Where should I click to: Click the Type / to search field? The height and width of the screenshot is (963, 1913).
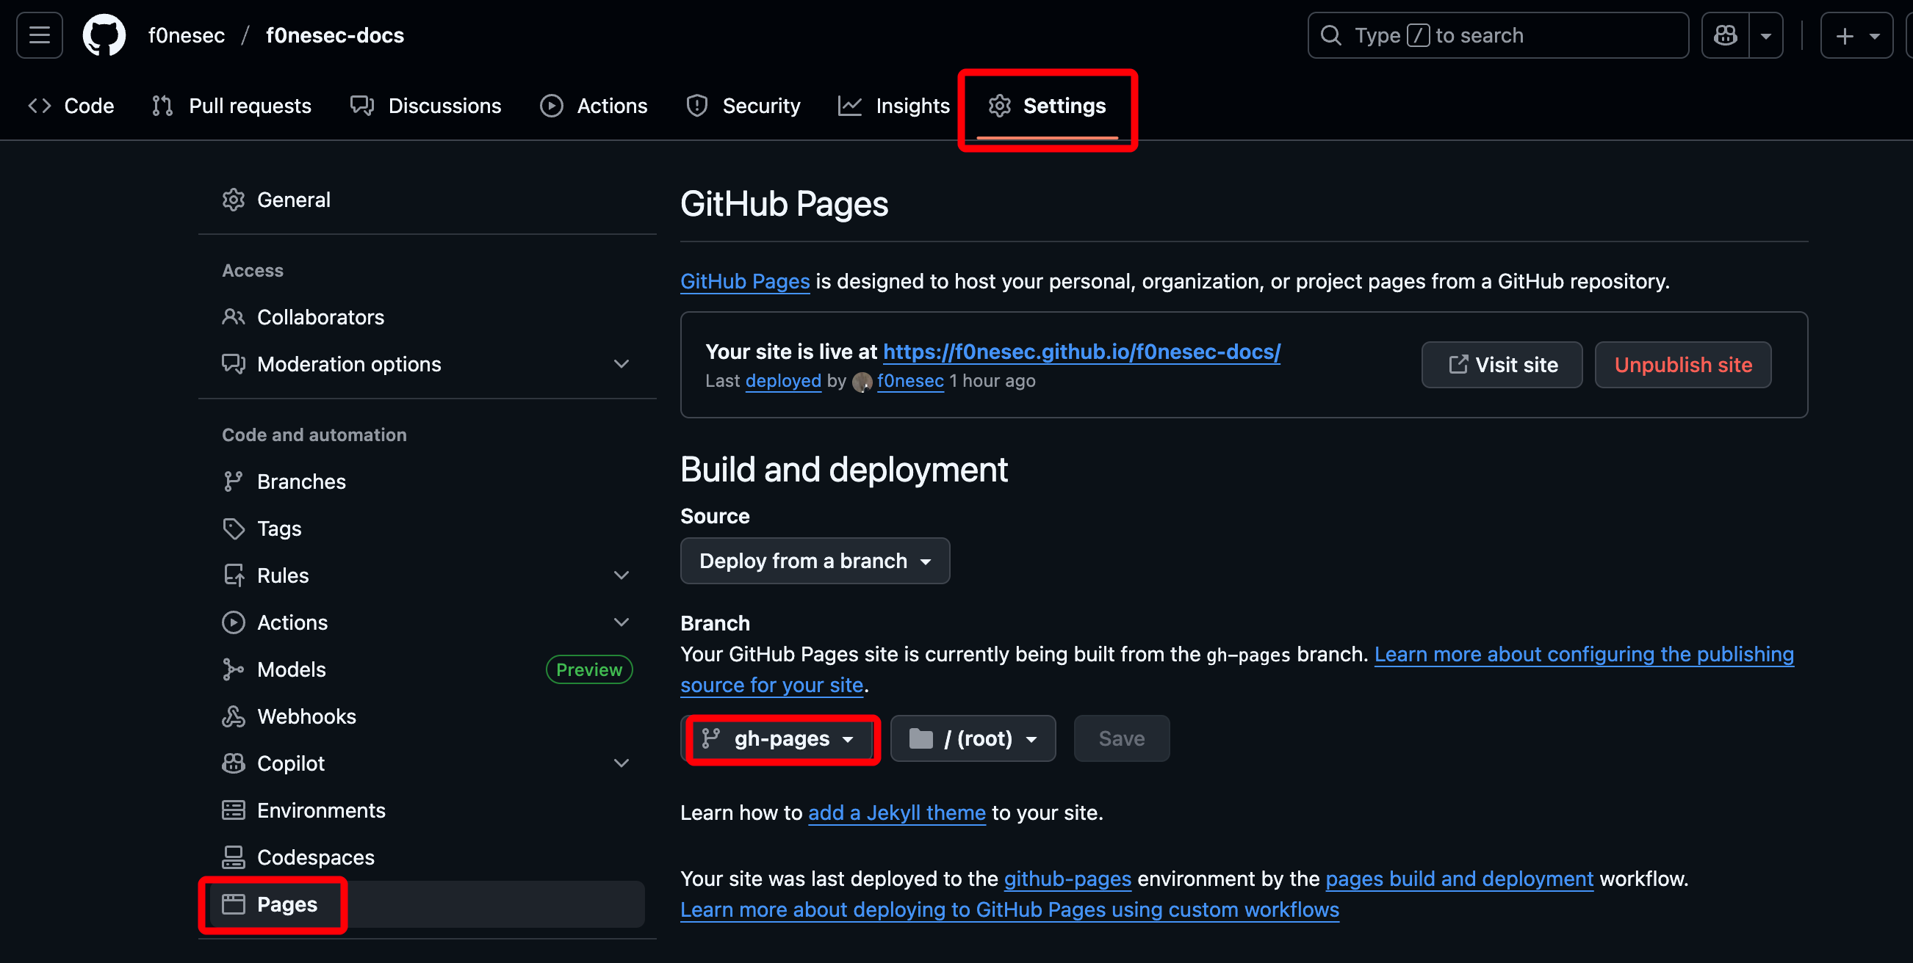(1498, 36)
